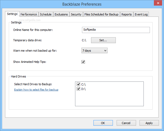This screenshot has width=164, height=131.
Task: Uncheck the C:\ drive for backup
Action: [79, 84]
